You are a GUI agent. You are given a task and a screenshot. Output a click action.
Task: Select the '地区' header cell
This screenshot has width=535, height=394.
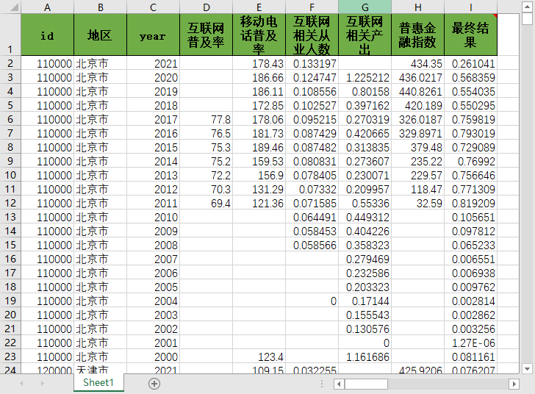coord(100,35)
